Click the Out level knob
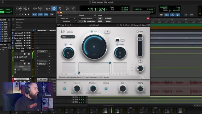The image size is (202, 114). (140, 68)
